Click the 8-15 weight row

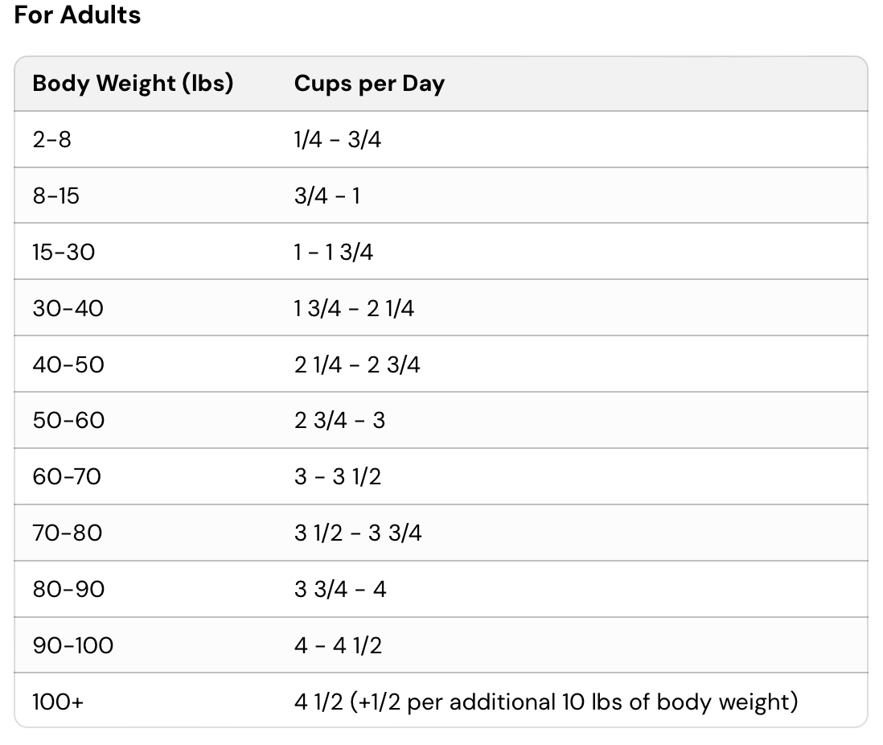pos(56,196)
